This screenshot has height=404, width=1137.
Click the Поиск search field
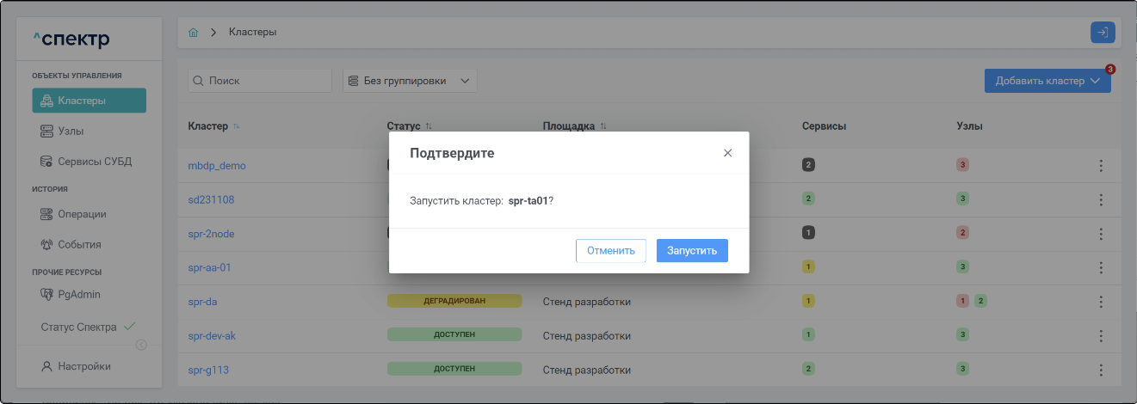click(x=260, y=81)
